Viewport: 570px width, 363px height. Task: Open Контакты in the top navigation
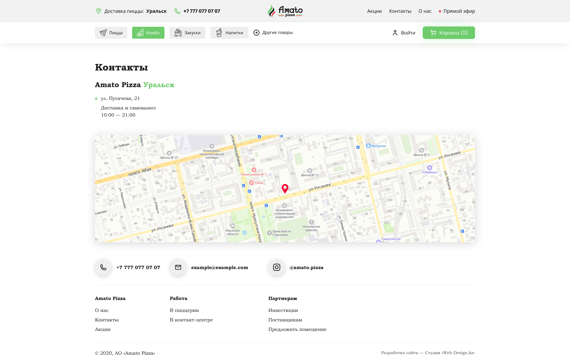click(x=400, y=11)
